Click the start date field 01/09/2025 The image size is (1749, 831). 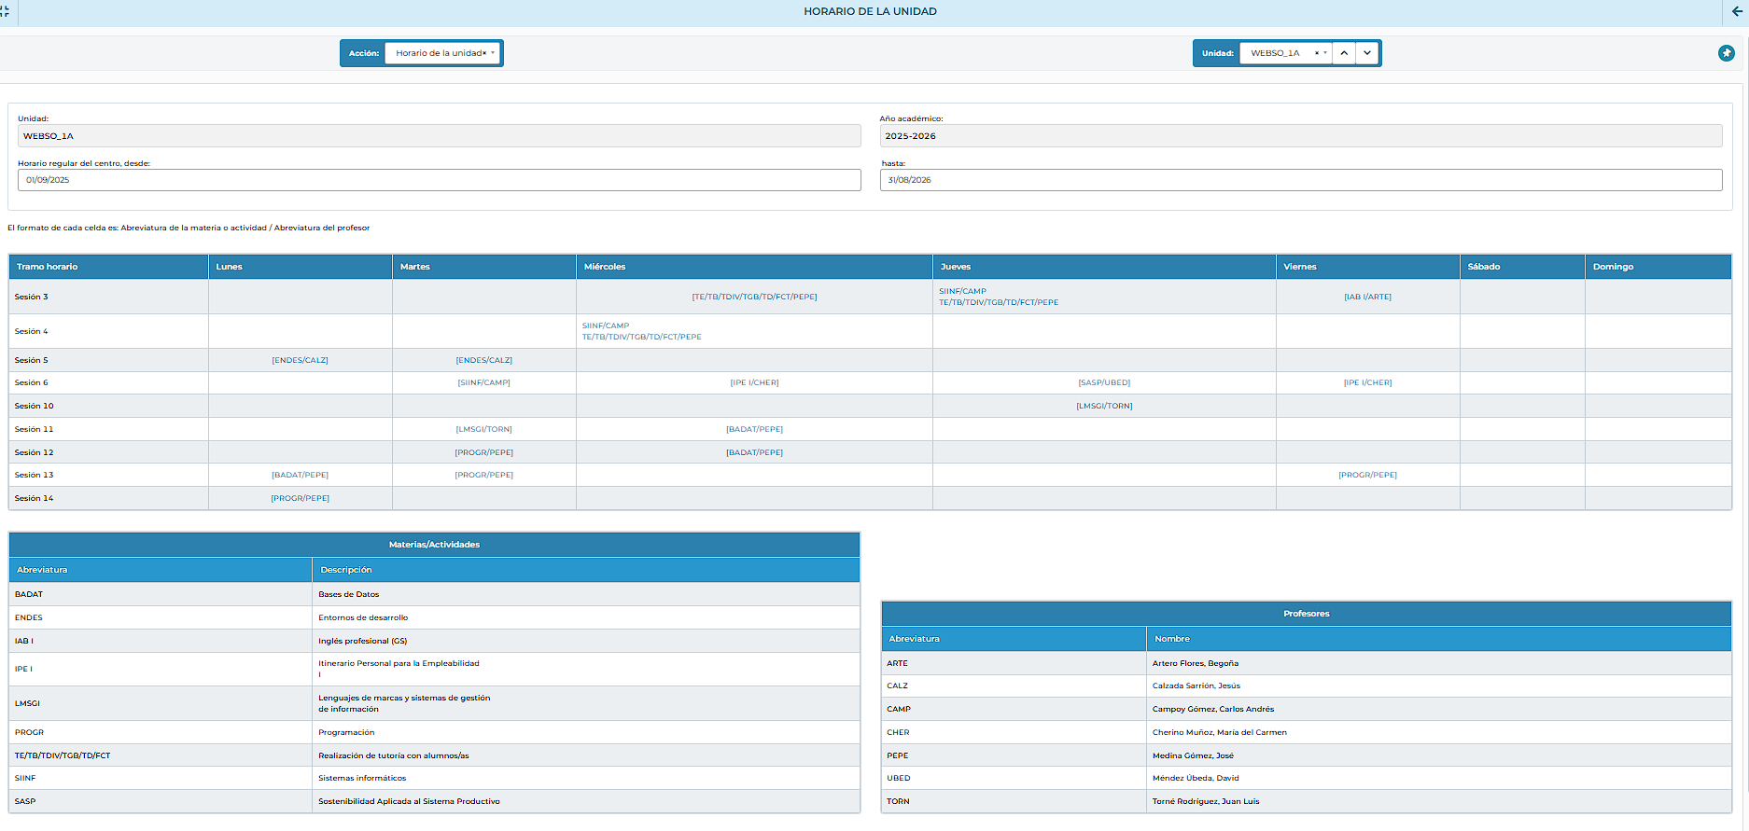pos(439,180)
